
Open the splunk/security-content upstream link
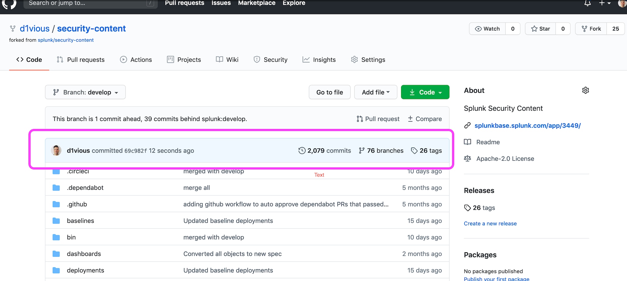[66, 40]
